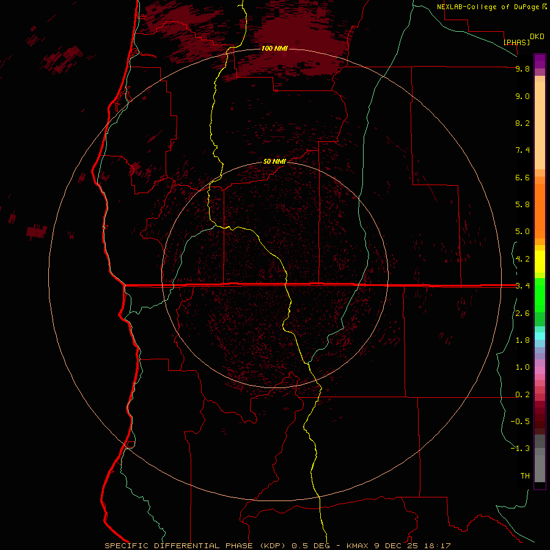The image size is (550, 550).
Task: Click the light peach segment of the color bar
Action: tap(540, 125)
